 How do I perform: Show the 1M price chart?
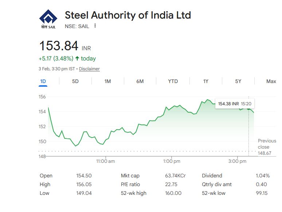pos(107,81)
